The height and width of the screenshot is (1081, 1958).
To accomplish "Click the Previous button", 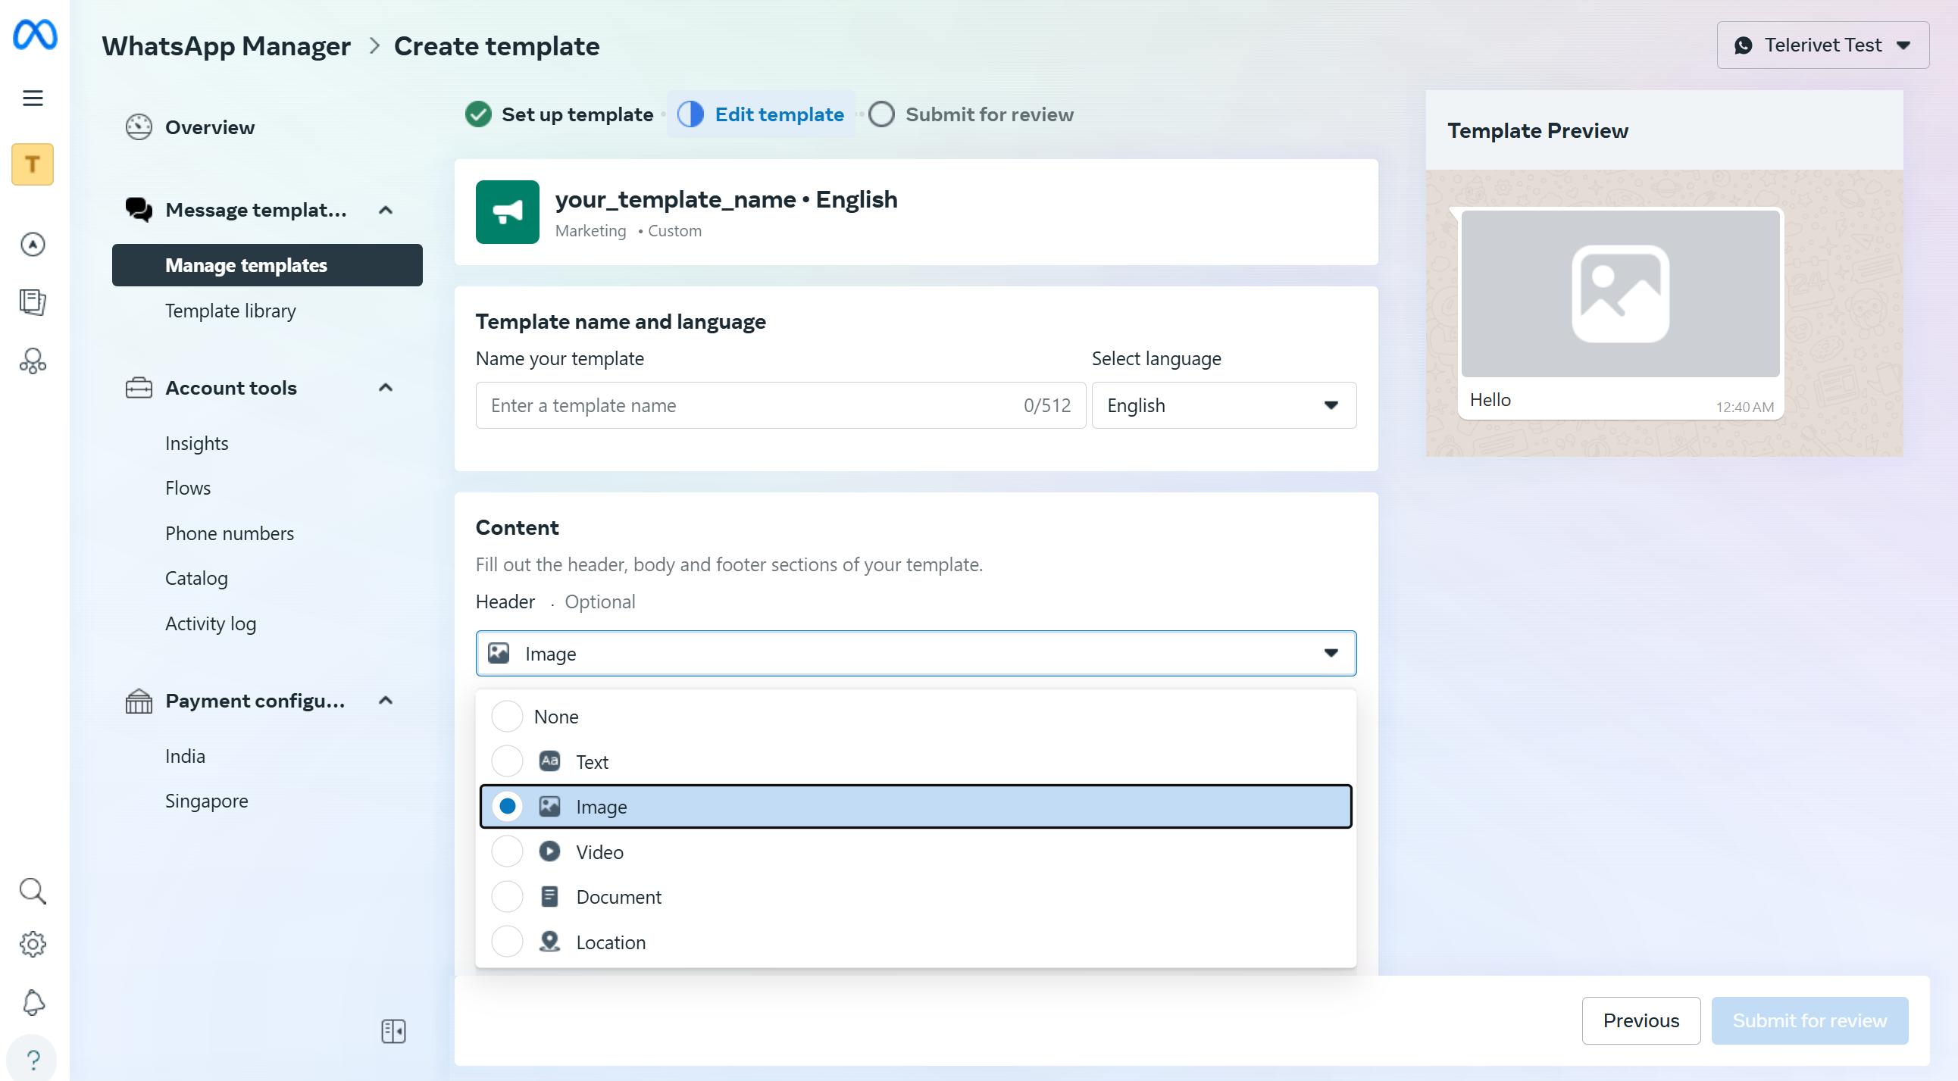I will pos(1641,1020).
